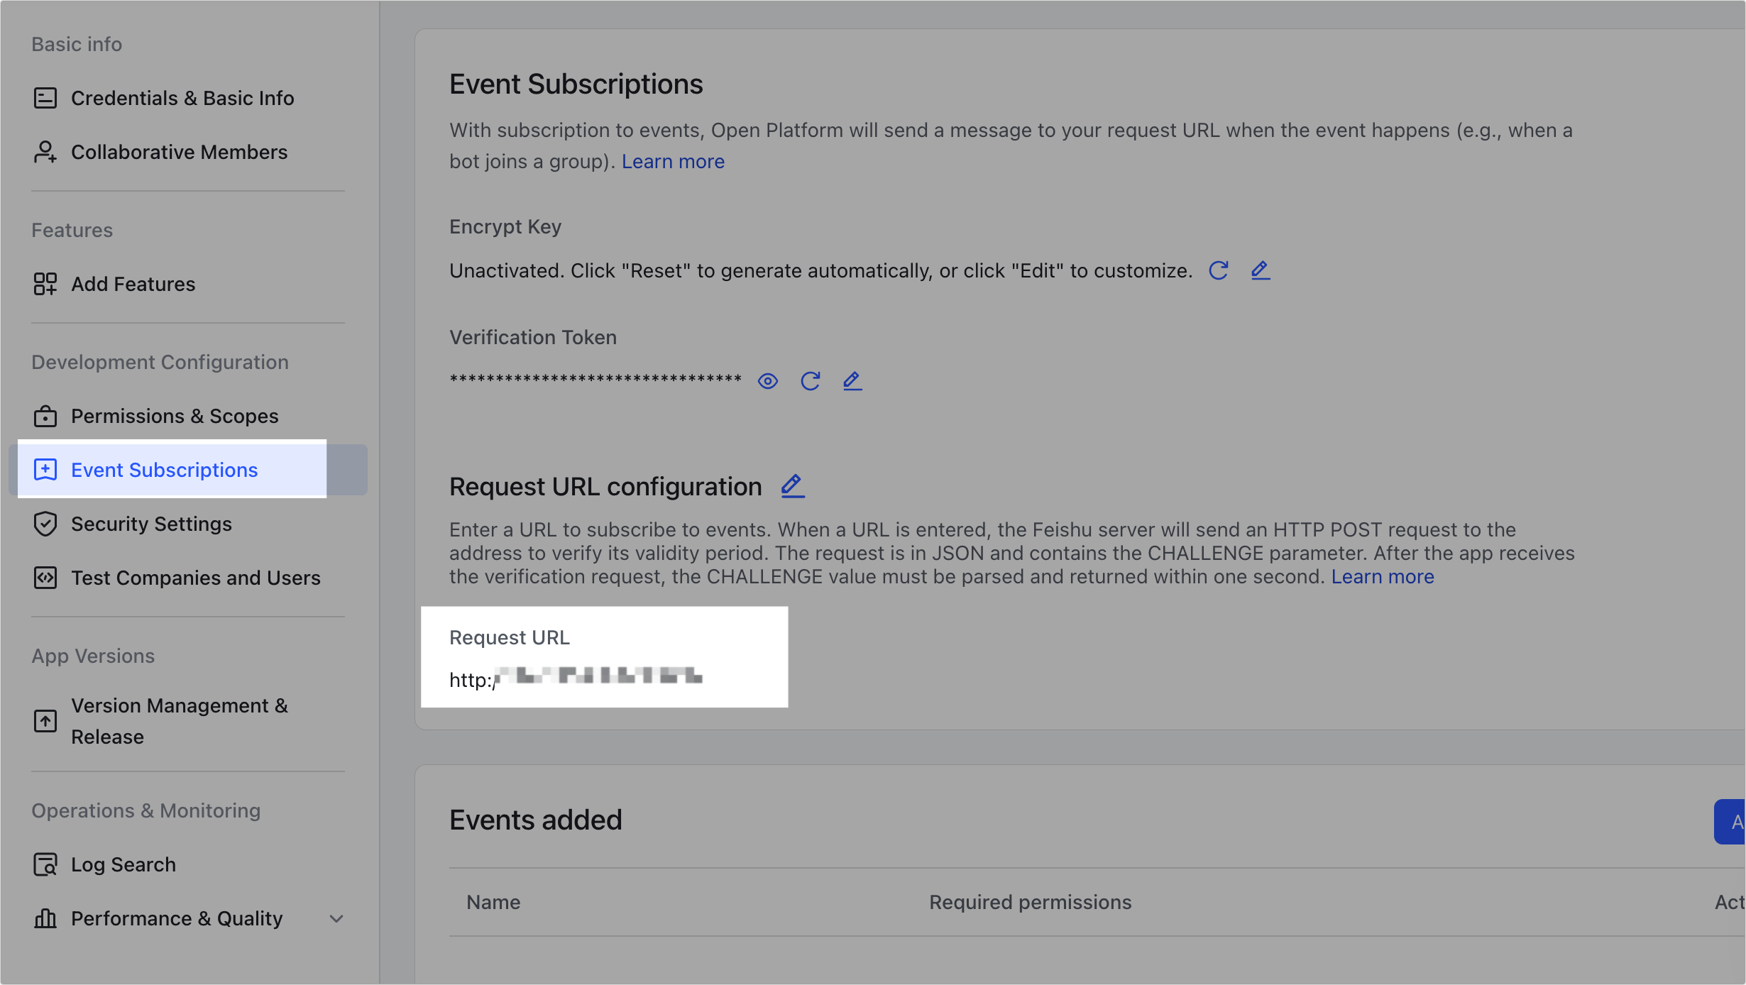Edit the Request URL configuration
Image resolution: width=1746 pixels, height=985 pixels.
[792, 486]
